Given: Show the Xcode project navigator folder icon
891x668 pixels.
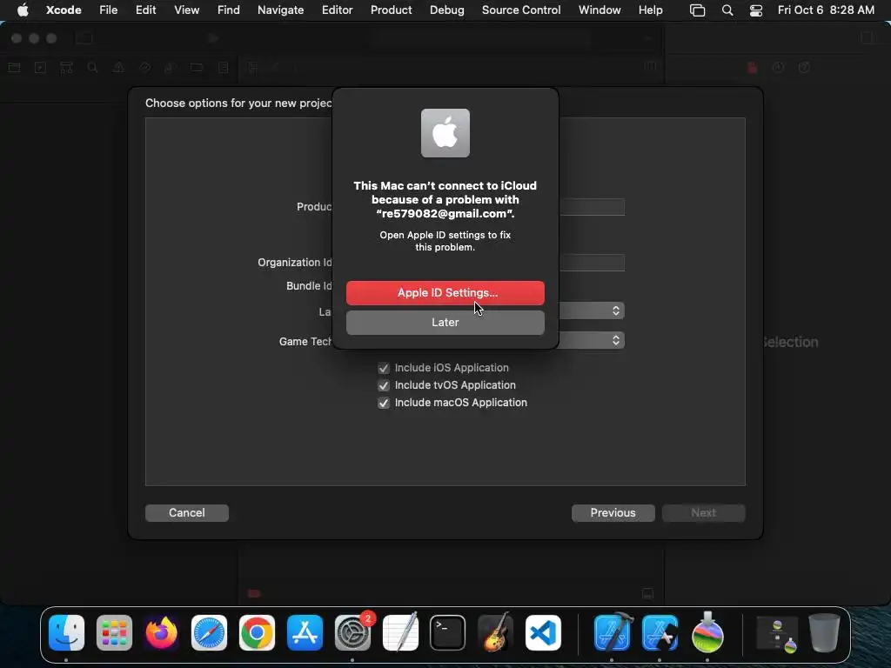Looking at the screenshot, I should [14, 68].
